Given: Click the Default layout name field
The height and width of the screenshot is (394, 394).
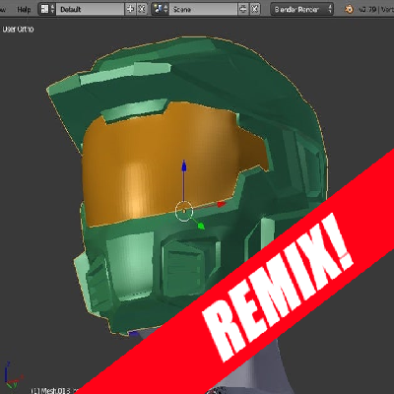Looking at the screenshot, I should (91, 9).
